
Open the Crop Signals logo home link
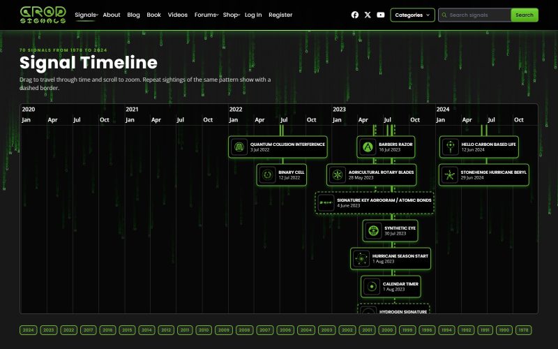point(43,15)
